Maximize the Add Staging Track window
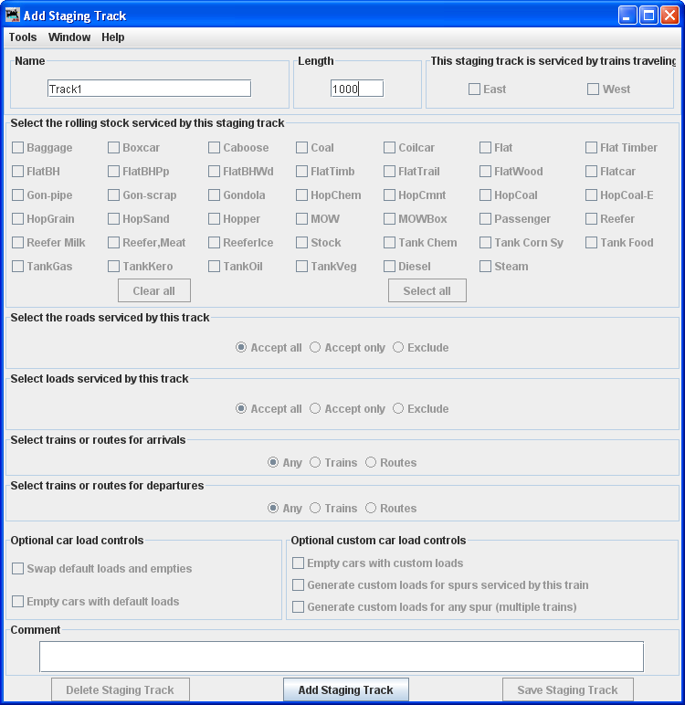685x705 pixels. pos(648,16)
